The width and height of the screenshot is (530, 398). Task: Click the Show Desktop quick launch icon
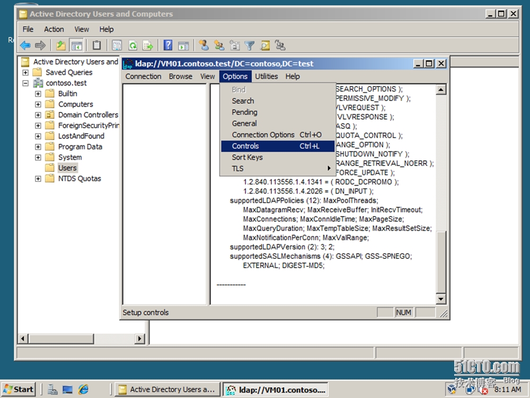click(68, 390)
